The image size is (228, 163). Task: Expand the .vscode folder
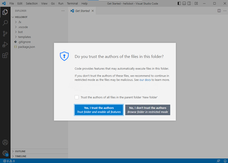pyautogui.click(x=16, y=27)
